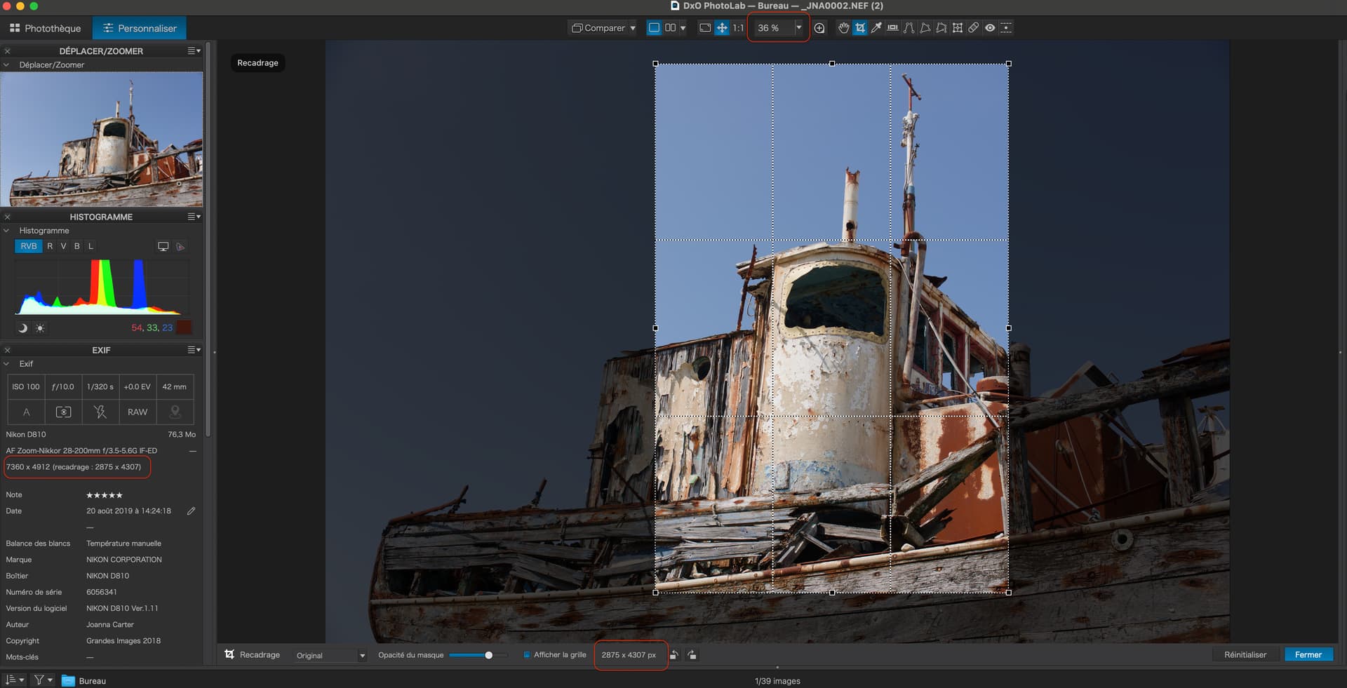
Task: Pick the white balance eyedropper tool
Action: (876, 28)
